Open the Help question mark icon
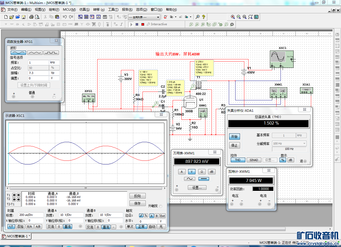The image size is (341, 247). point(204,17)
